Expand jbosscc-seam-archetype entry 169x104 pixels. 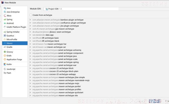tap(30, 32)
